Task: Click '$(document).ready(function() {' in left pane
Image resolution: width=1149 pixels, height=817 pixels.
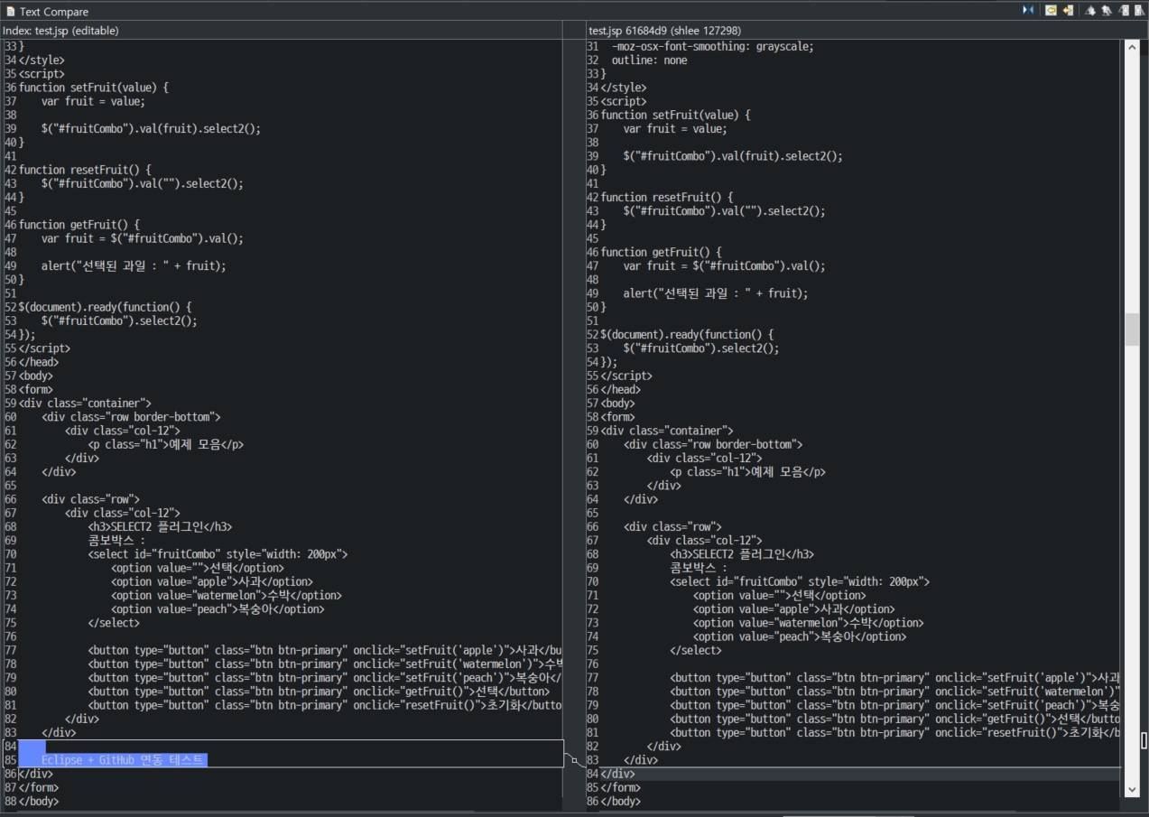Action: (x=105, y=307)
